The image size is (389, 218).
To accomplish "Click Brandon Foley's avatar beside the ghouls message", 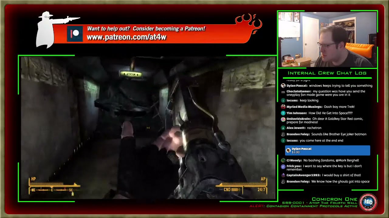I will [283, 182].
